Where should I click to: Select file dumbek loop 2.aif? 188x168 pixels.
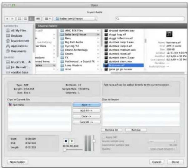[124, 46]
